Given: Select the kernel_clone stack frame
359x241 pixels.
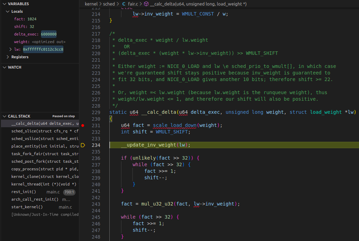Looking at the screenshot, I should tap(40, 177).
